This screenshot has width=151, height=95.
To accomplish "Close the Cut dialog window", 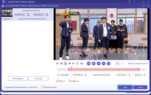I will [x=148, y=6].
